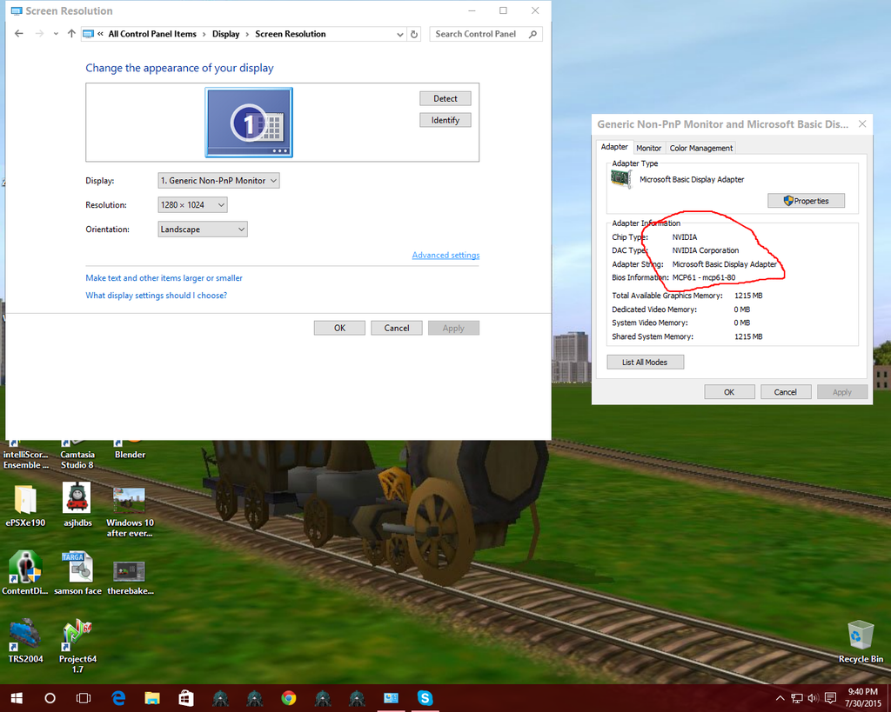Click the Total Available Graphics Memory 1215 MB value

pos(748,296)
